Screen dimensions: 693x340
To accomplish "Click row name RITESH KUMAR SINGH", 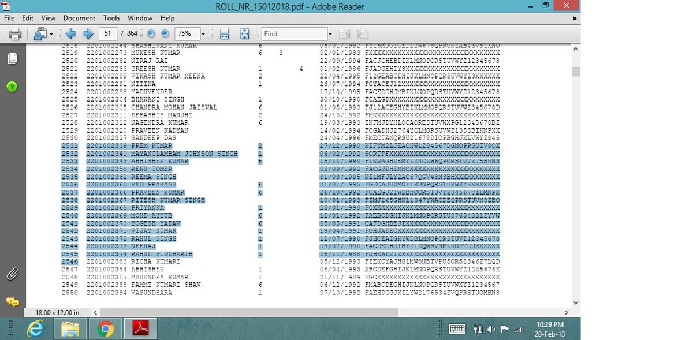I will pos(168,200).
